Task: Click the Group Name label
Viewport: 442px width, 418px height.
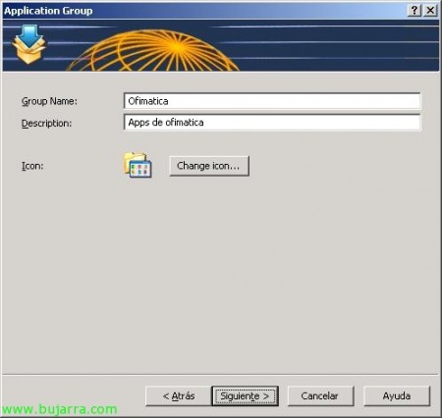Action: pos(49,101)
